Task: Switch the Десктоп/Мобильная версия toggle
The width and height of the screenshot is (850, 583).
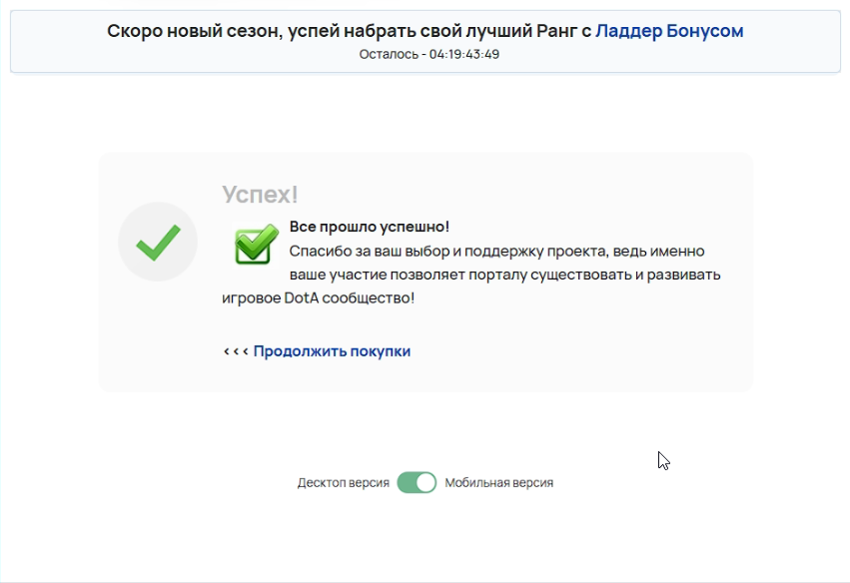Action: coord(417,482)
